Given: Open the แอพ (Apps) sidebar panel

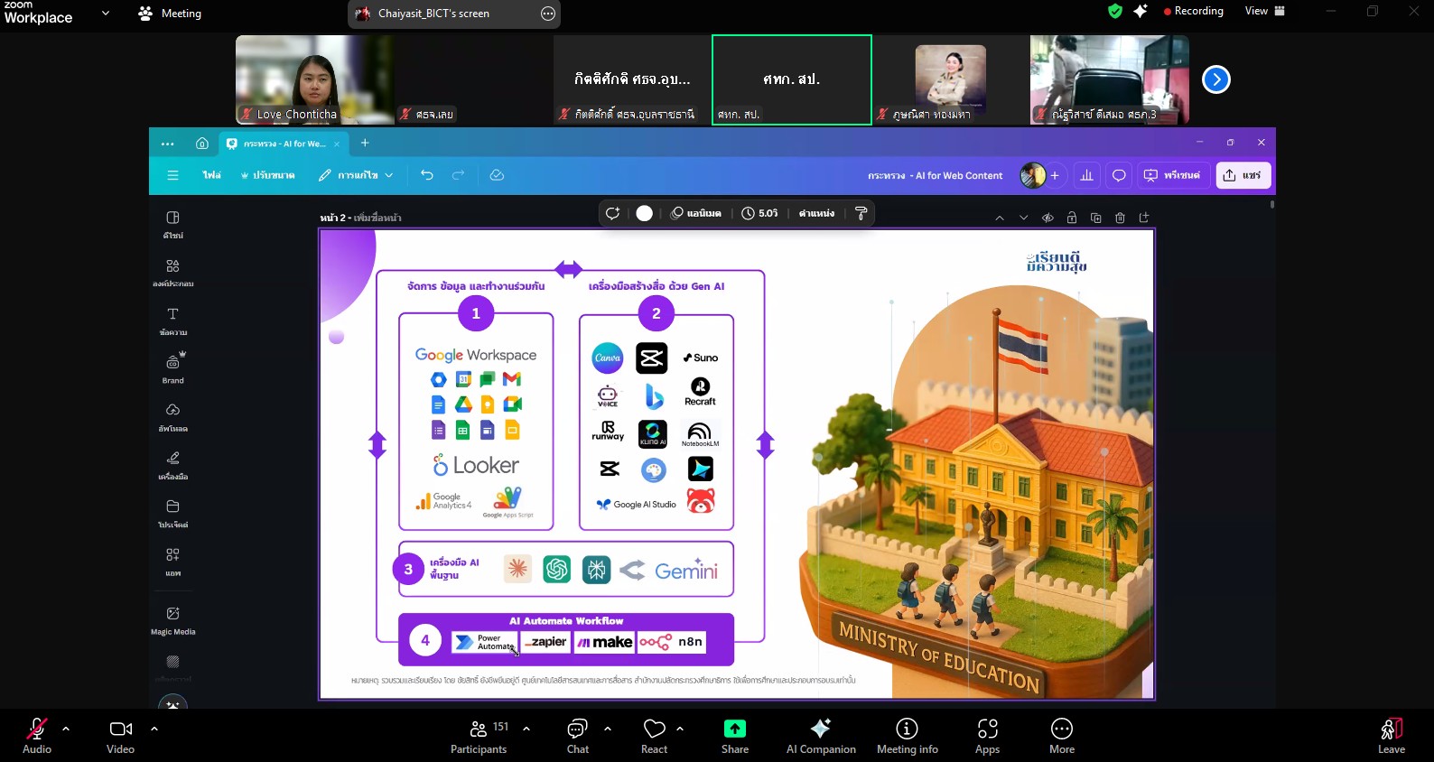Looking at the screenshot, I should 172,562.
